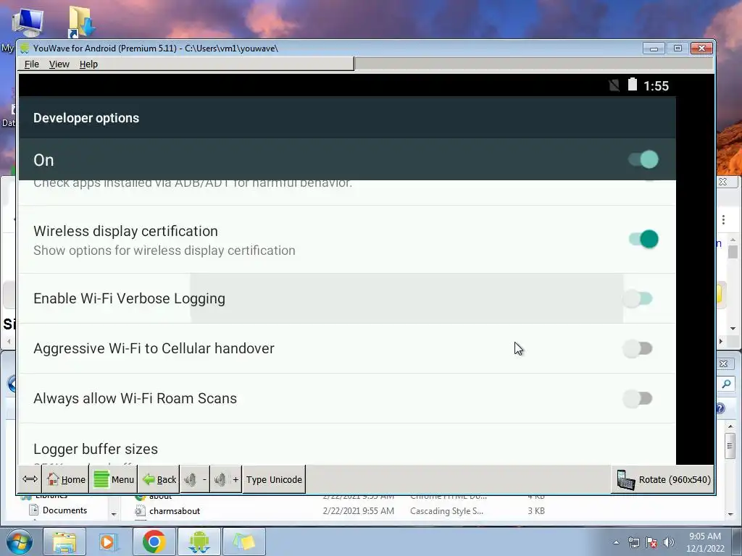Screen dimensions: 742x556
Task: Click the double-arrow resize icon in toolbar
Action: tap(30, 479)
